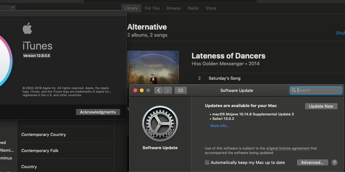Click the iTunes Version 12.9.5.5 text
The width and height of the screenshot is (345, 172).
37,56
